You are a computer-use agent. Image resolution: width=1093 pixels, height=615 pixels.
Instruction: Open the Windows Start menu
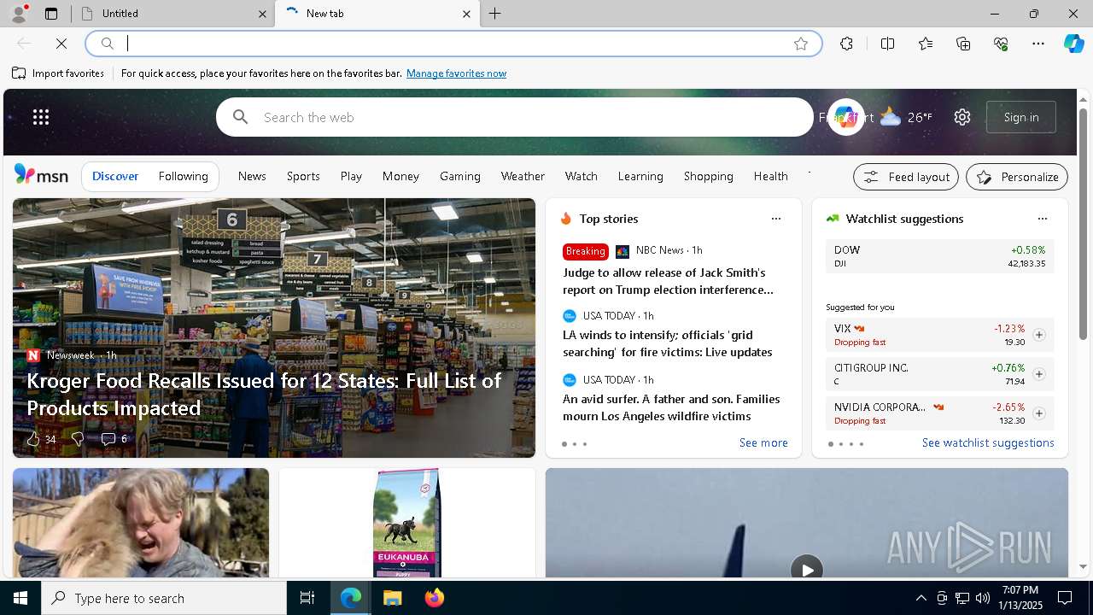coord(20,598)
